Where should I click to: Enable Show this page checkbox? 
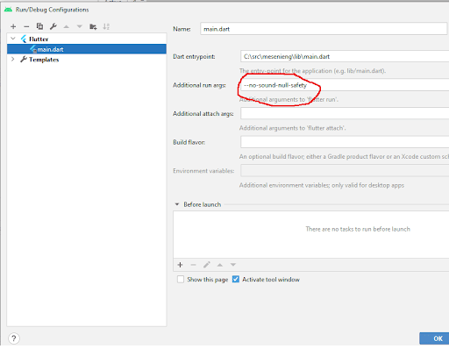point(181,280)
